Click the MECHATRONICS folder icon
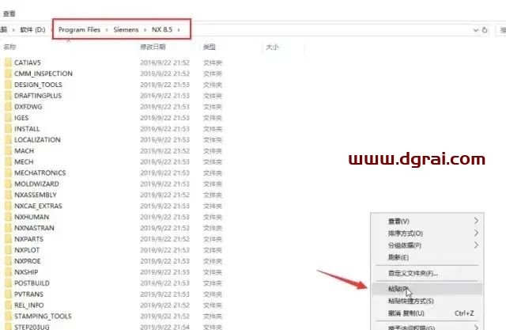The height and width of the screenshot is (330, 506). click(x=9, y=173)
